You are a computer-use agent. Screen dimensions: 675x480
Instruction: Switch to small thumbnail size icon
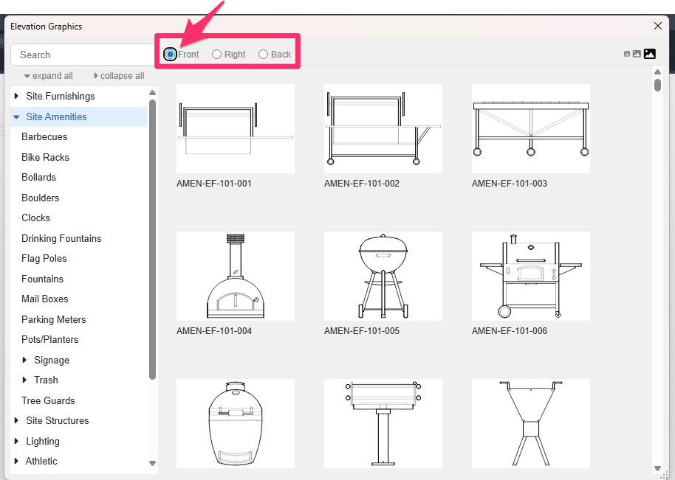627,54
